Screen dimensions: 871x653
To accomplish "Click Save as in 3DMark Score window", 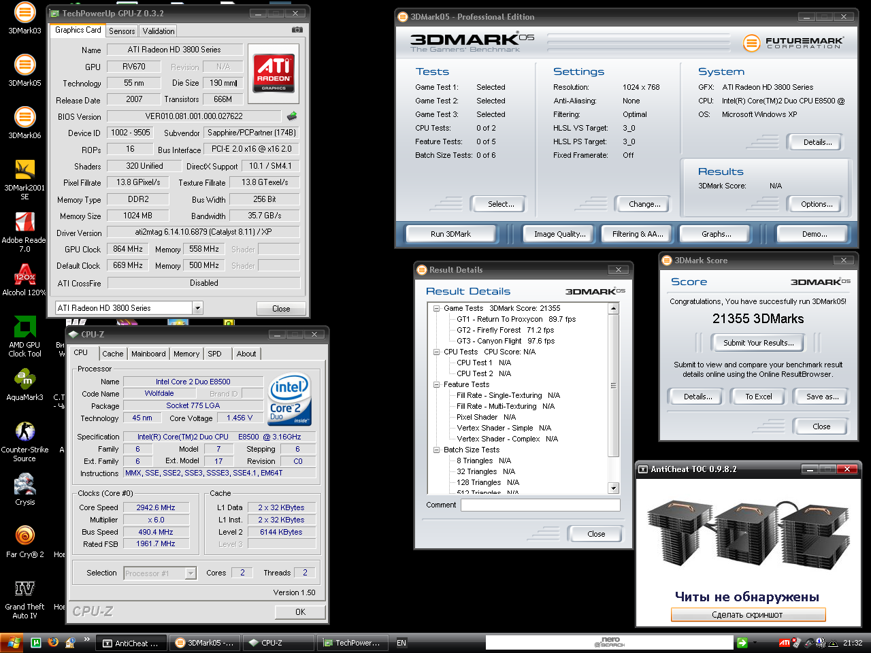I will [822, 397].
